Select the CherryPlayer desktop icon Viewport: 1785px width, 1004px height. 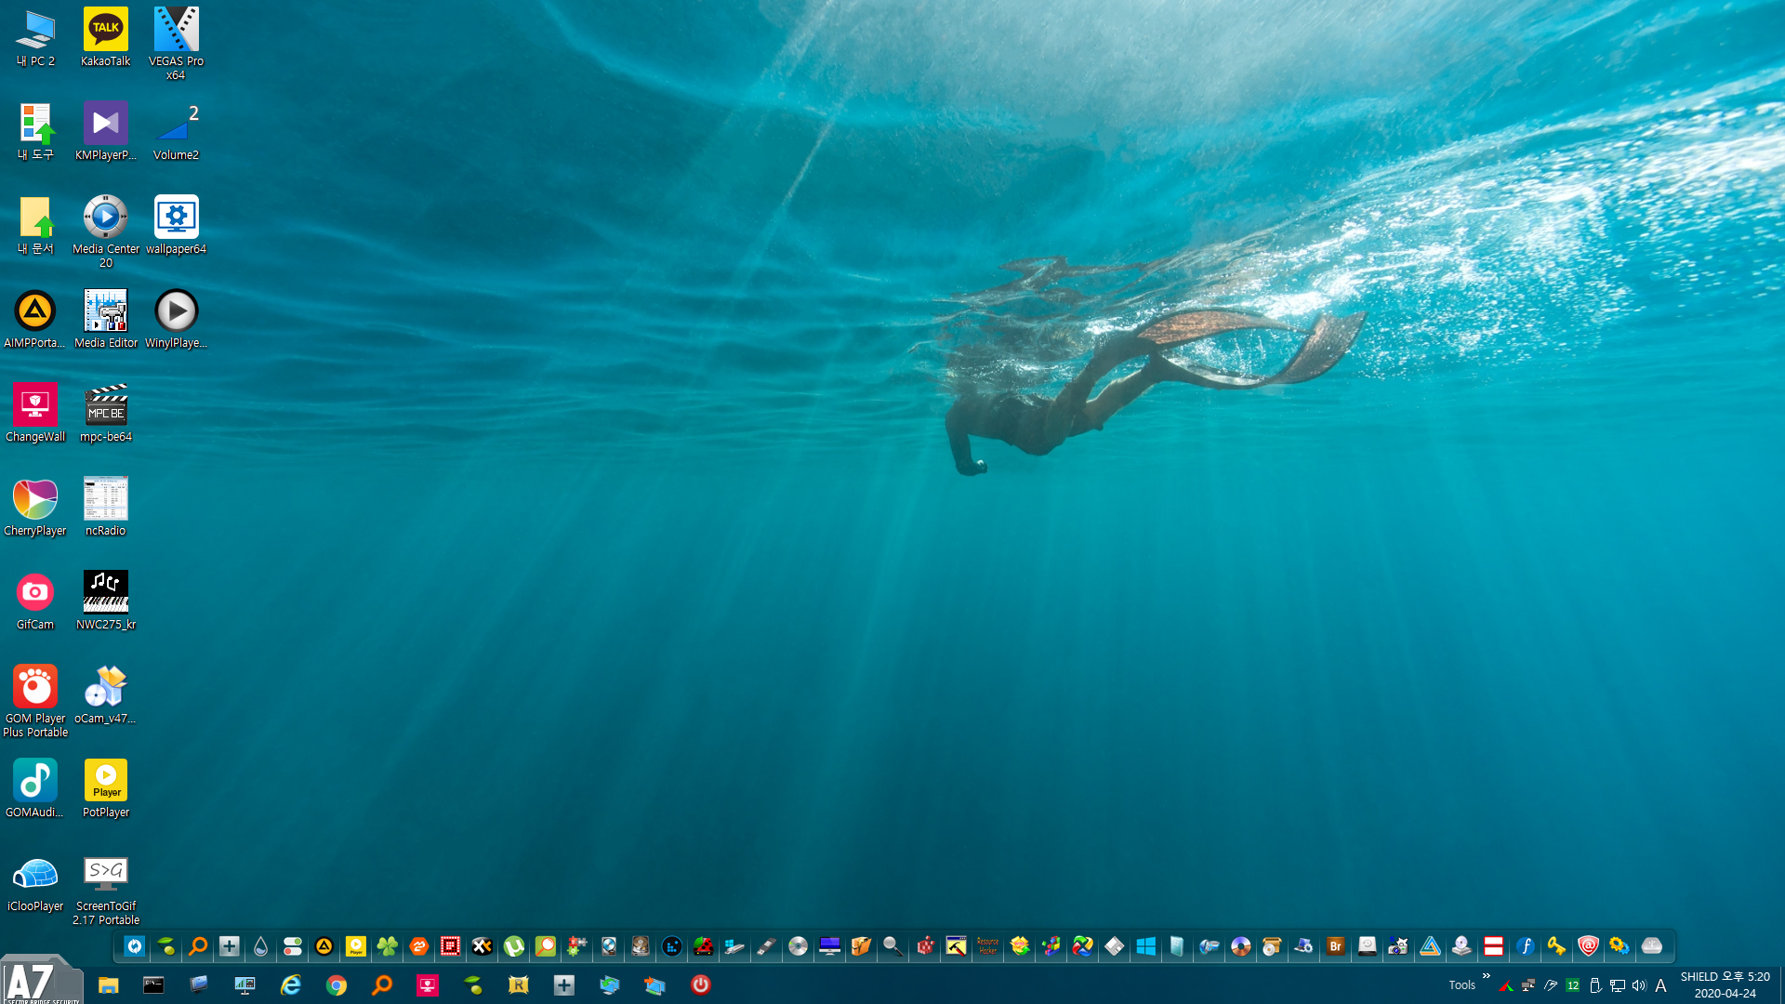(35, 507)
